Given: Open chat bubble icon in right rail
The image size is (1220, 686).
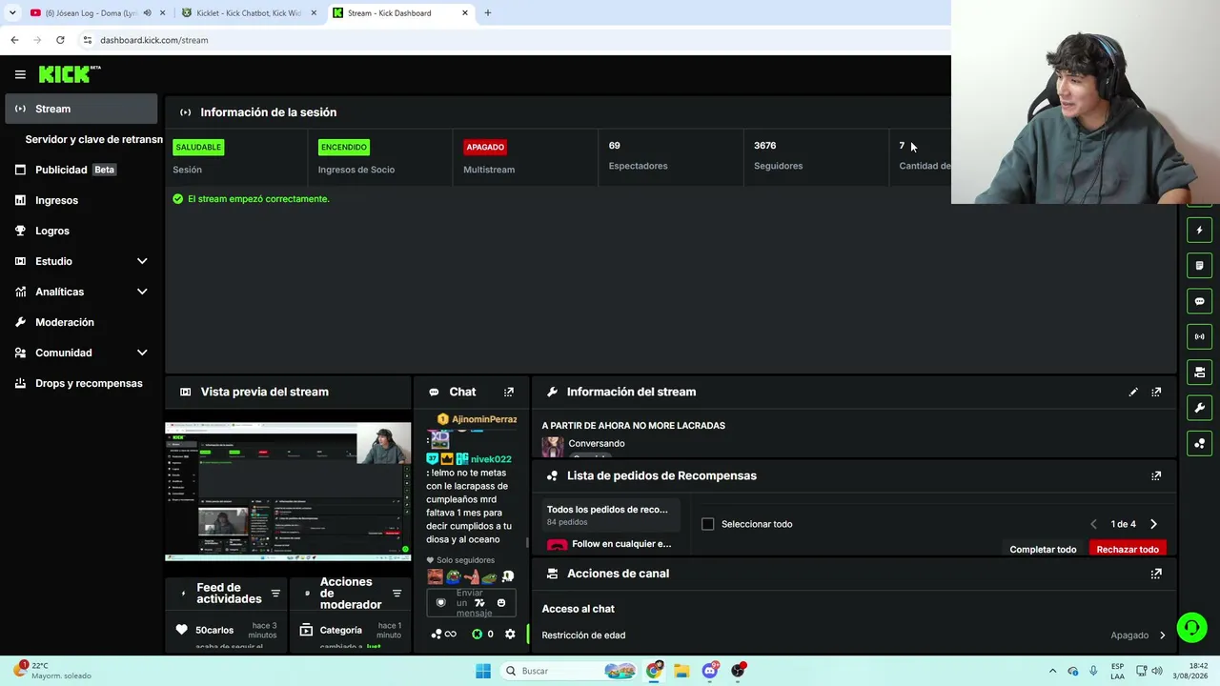Looking at the screenshot, I should pos(1200,301).
